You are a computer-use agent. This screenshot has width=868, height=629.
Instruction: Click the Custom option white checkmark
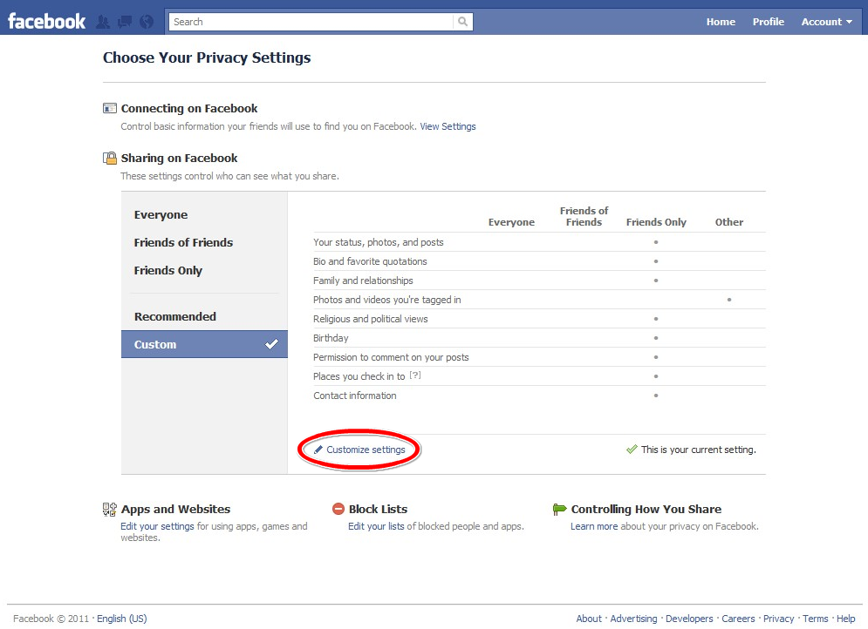[271, 344]
